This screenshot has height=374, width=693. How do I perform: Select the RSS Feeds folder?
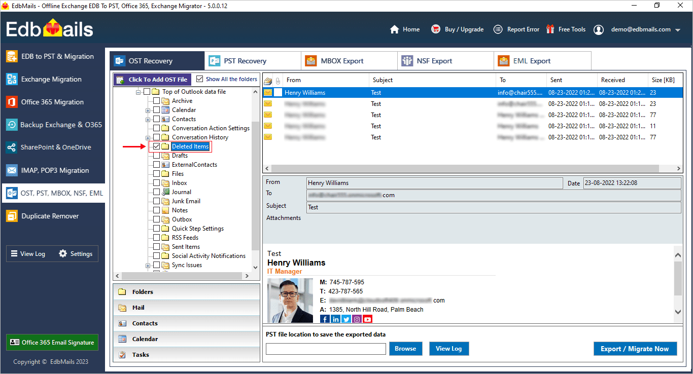[185, 238]
